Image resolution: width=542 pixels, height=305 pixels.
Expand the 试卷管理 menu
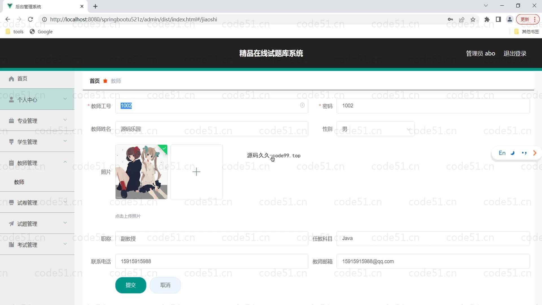(x=37, y=202)
